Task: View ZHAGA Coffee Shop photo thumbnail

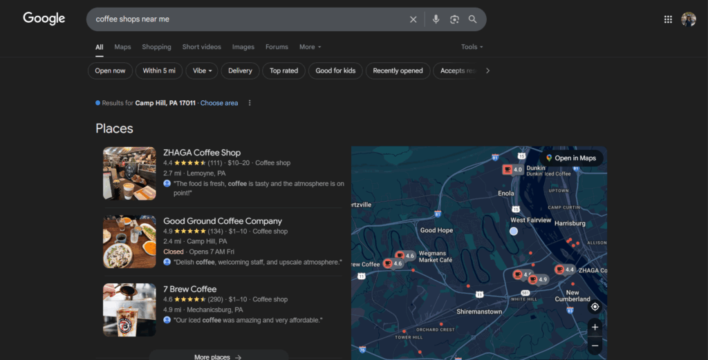Action: pyautogui.click(x=129, y=173)
